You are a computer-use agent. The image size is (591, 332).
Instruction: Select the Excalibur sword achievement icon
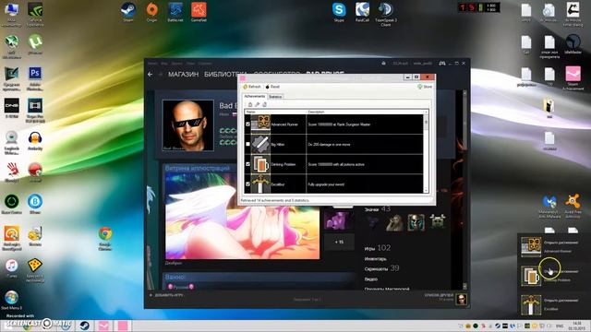(x=260, y=184)
